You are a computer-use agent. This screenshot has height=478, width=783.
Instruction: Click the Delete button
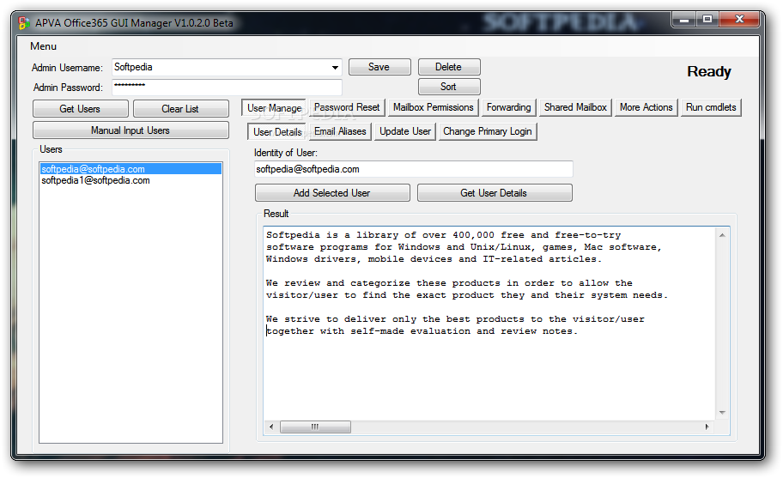click(449, 67)
